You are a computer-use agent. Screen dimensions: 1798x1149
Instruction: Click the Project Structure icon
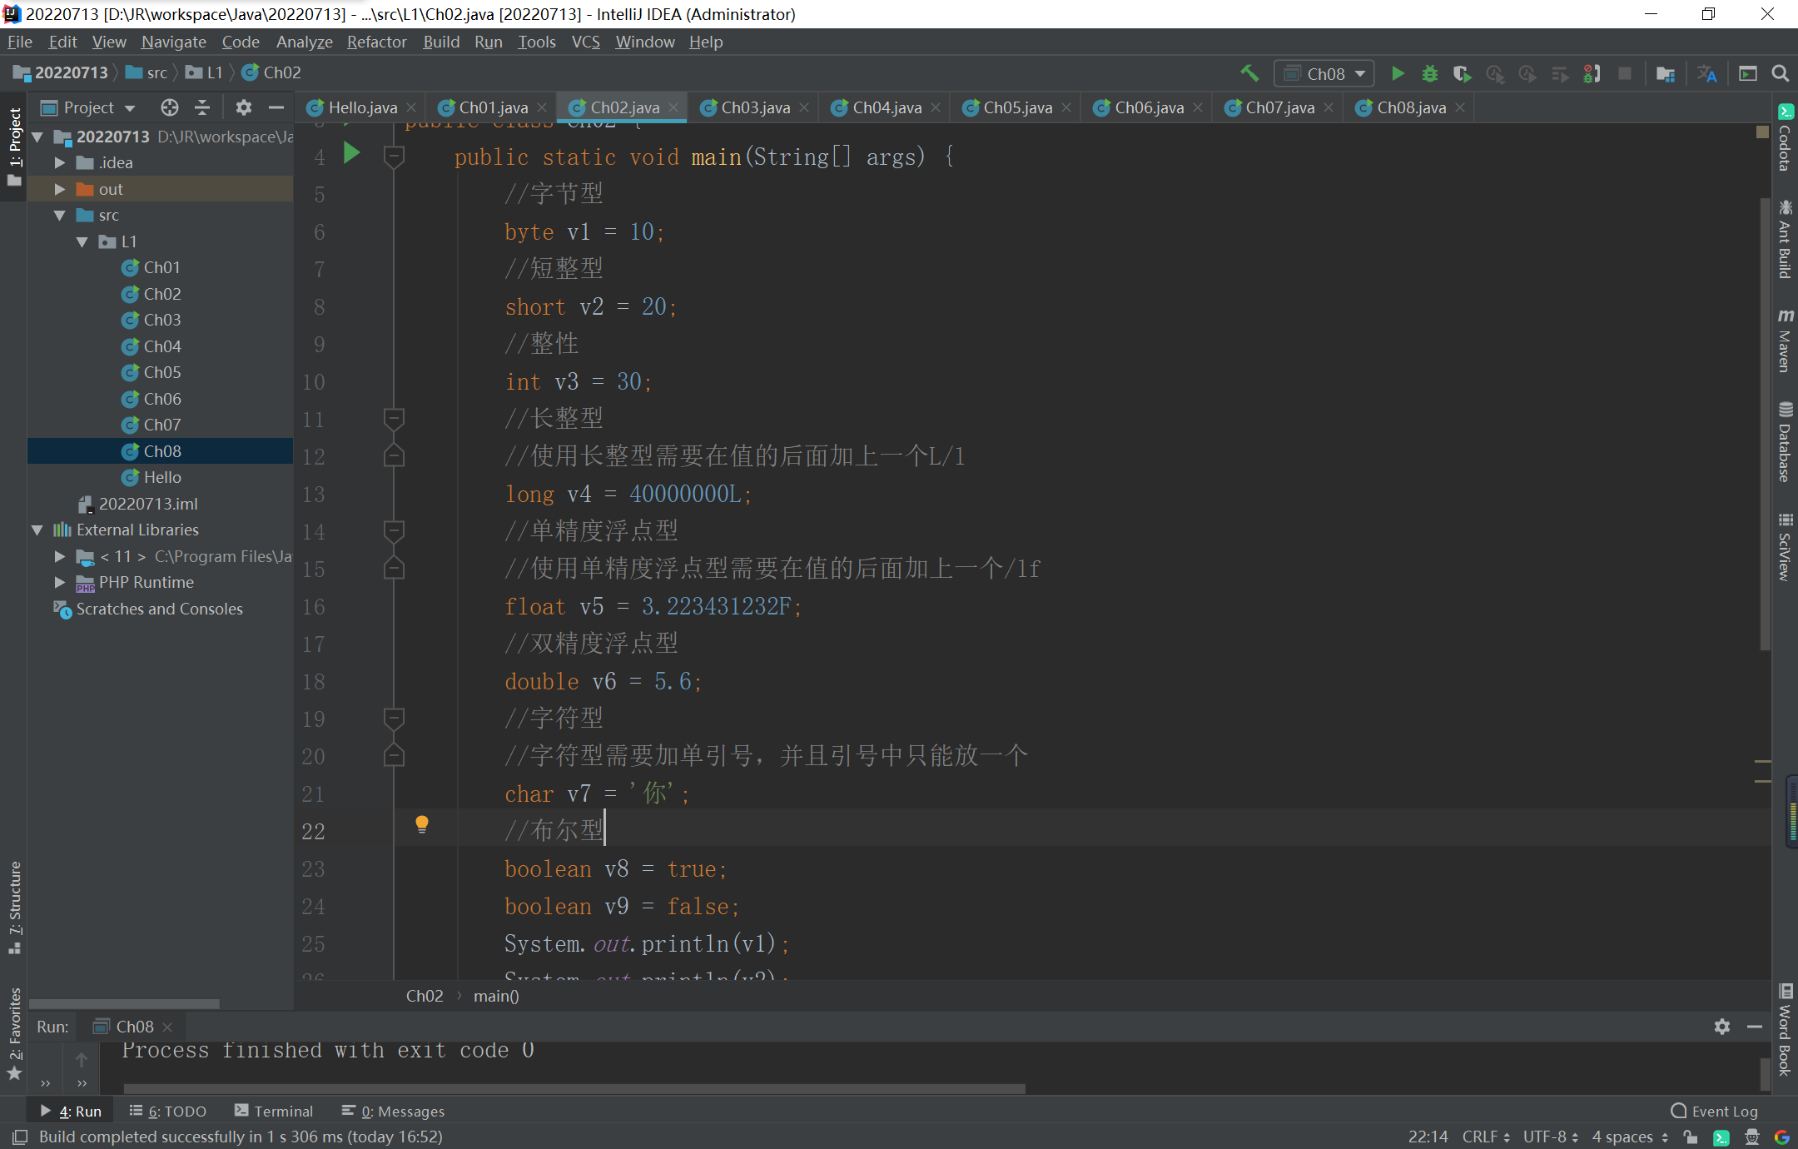pyautogui.click(x=1666, y=73)
